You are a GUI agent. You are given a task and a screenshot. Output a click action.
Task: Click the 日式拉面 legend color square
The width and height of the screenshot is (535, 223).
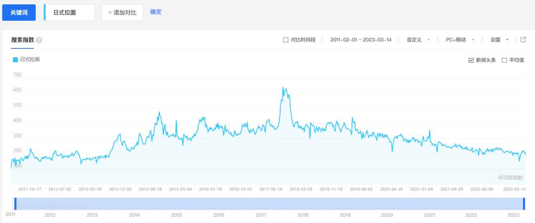(x=15, y=60)
